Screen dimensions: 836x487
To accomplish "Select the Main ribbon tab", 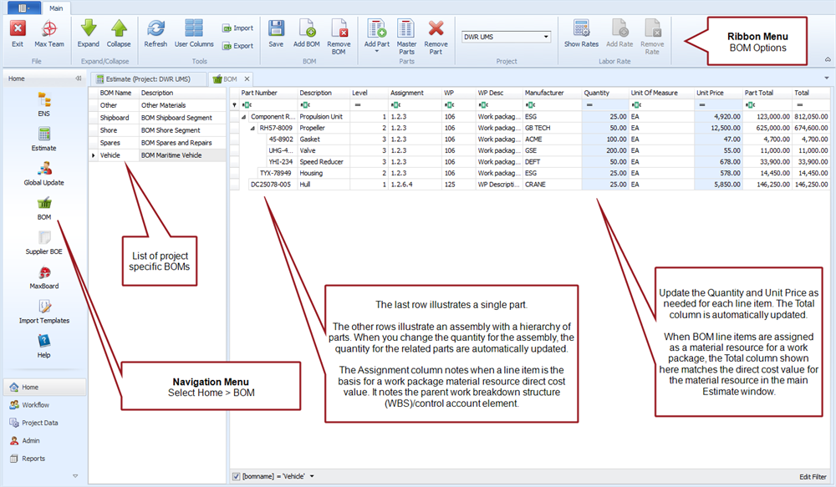I will coord(56,7).
